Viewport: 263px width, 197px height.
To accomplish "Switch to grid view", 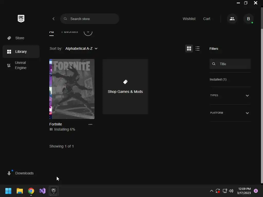I will coord(189,48).
